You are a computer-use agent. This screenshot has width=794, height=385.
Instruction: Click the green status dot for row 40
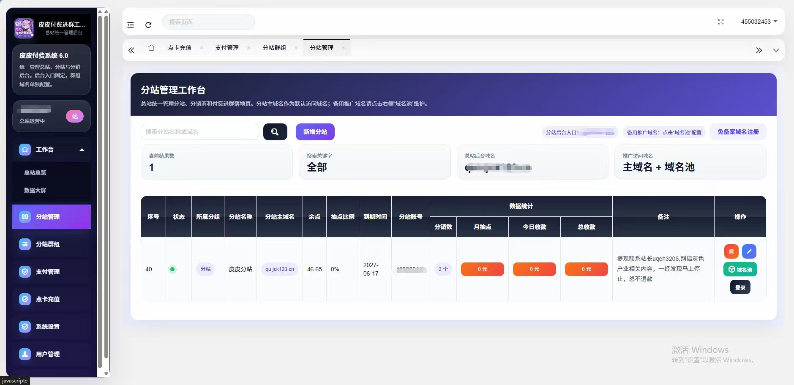tap(172, 269)
